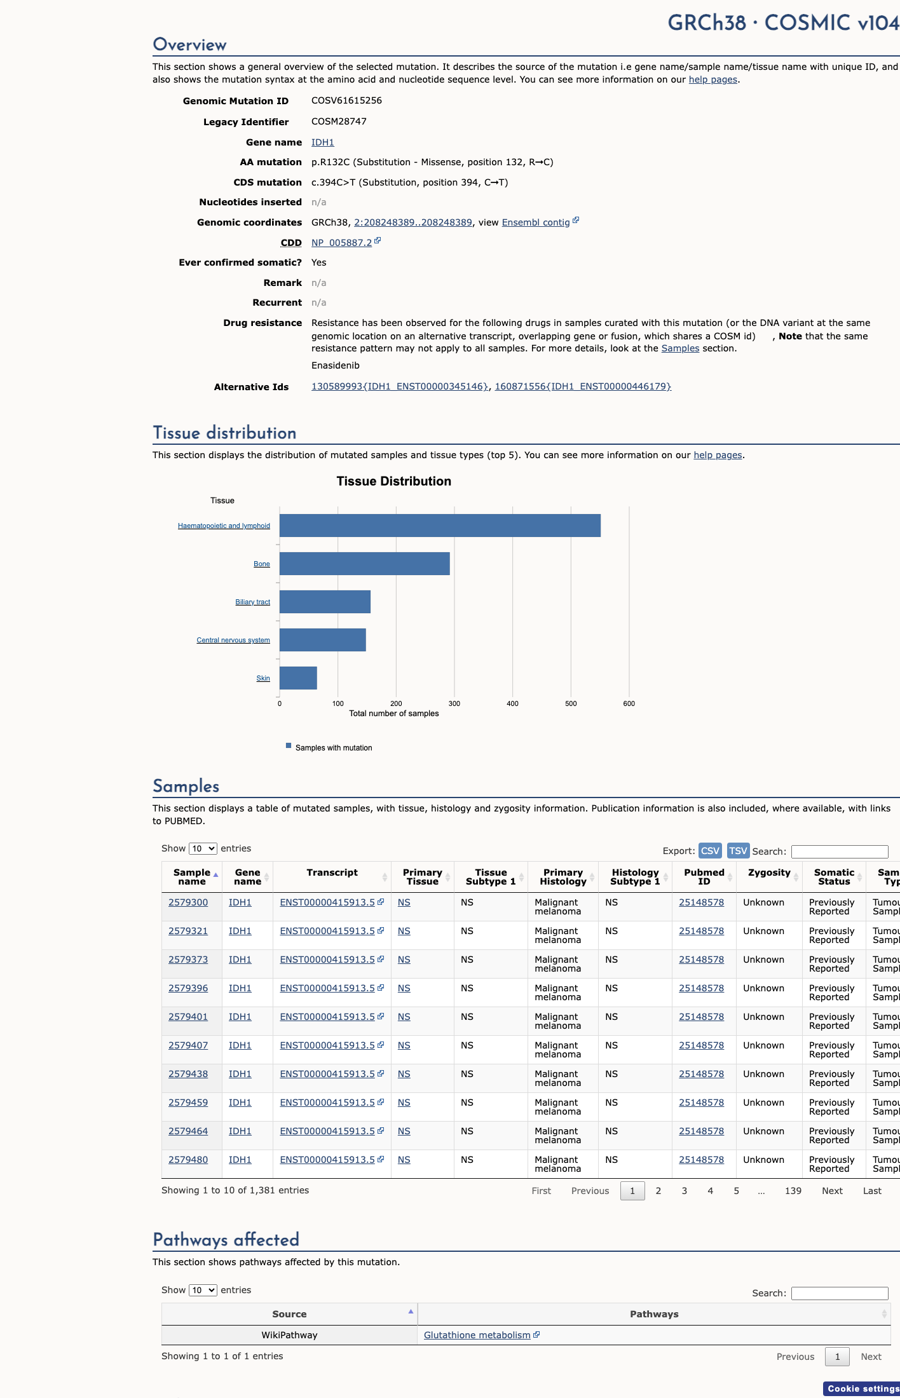Click Biliary tract chart label
The image size is (900, 1398).
click(x=252, y=602)
